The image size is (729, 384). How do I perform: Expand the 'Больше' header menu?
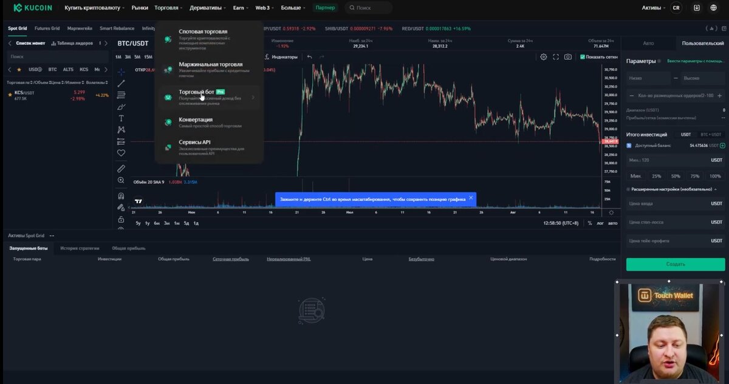[293, 8]
